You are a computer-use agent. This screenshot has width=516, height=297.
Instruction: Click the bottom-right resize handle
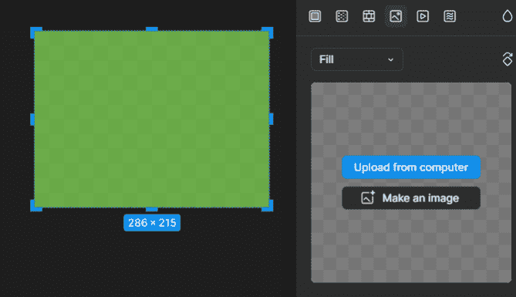tap(268, 205)
